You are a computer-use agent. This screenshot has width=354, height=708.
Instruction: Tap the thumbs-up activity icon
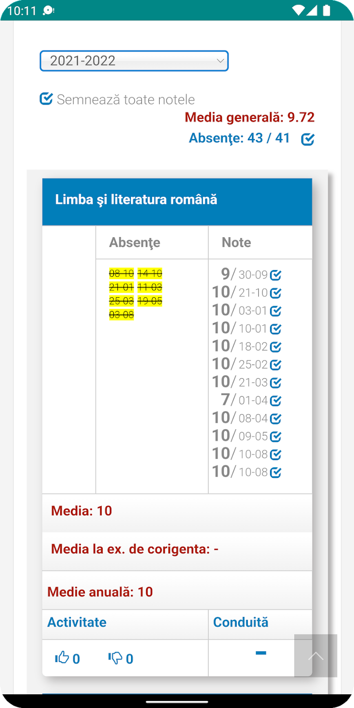tap(62, 657)
